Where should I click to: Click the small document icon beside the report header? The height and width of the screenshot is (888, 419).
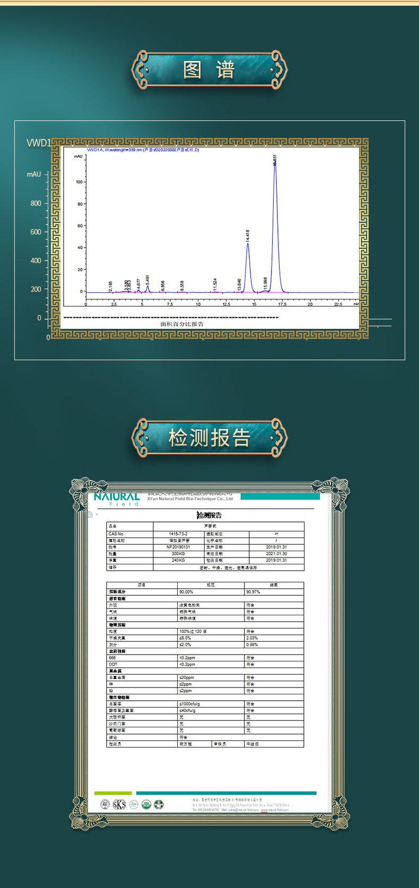pos(91,515)
